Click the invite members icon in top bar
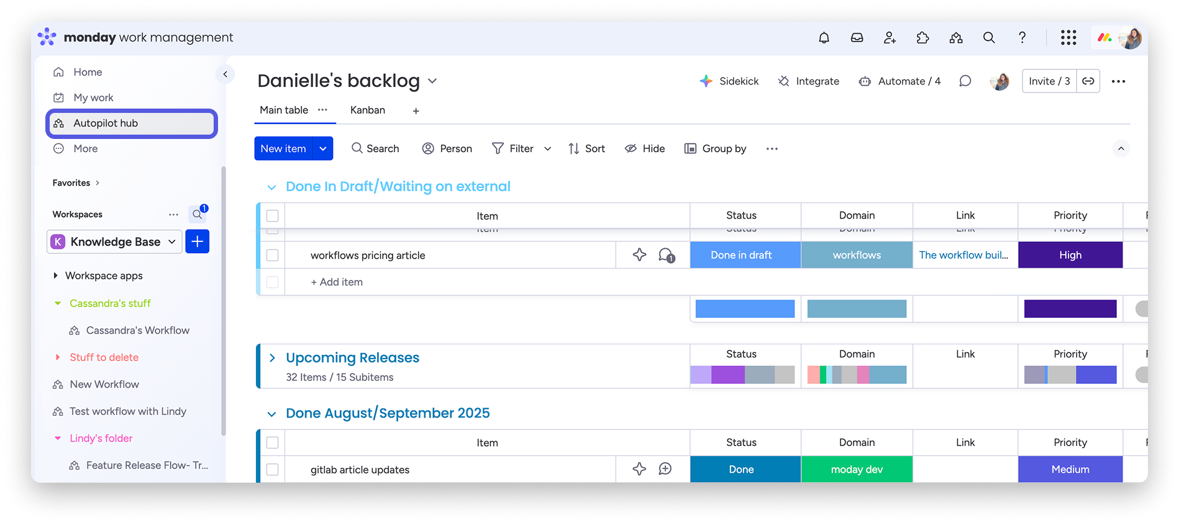This screenshot has height=523, width=1179. coord(890,38)
